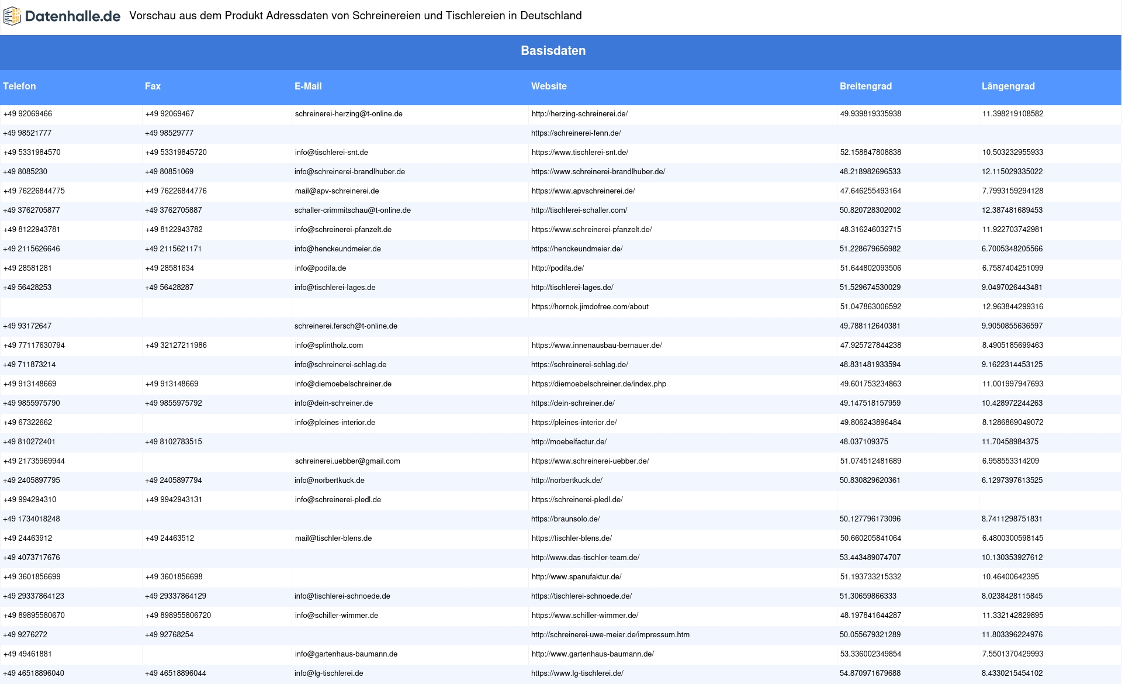This screenshot has width=1122, height=684.
Task: Select phone number +49 5331984570
Action: tap(32, 153)
